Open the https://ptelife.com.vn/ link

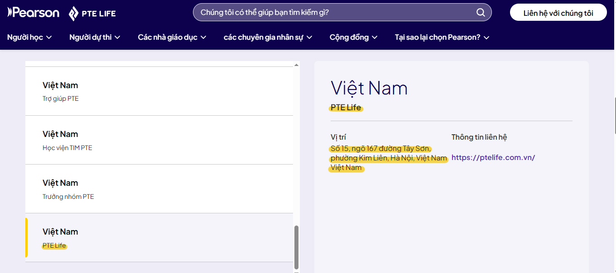[493, 157]
